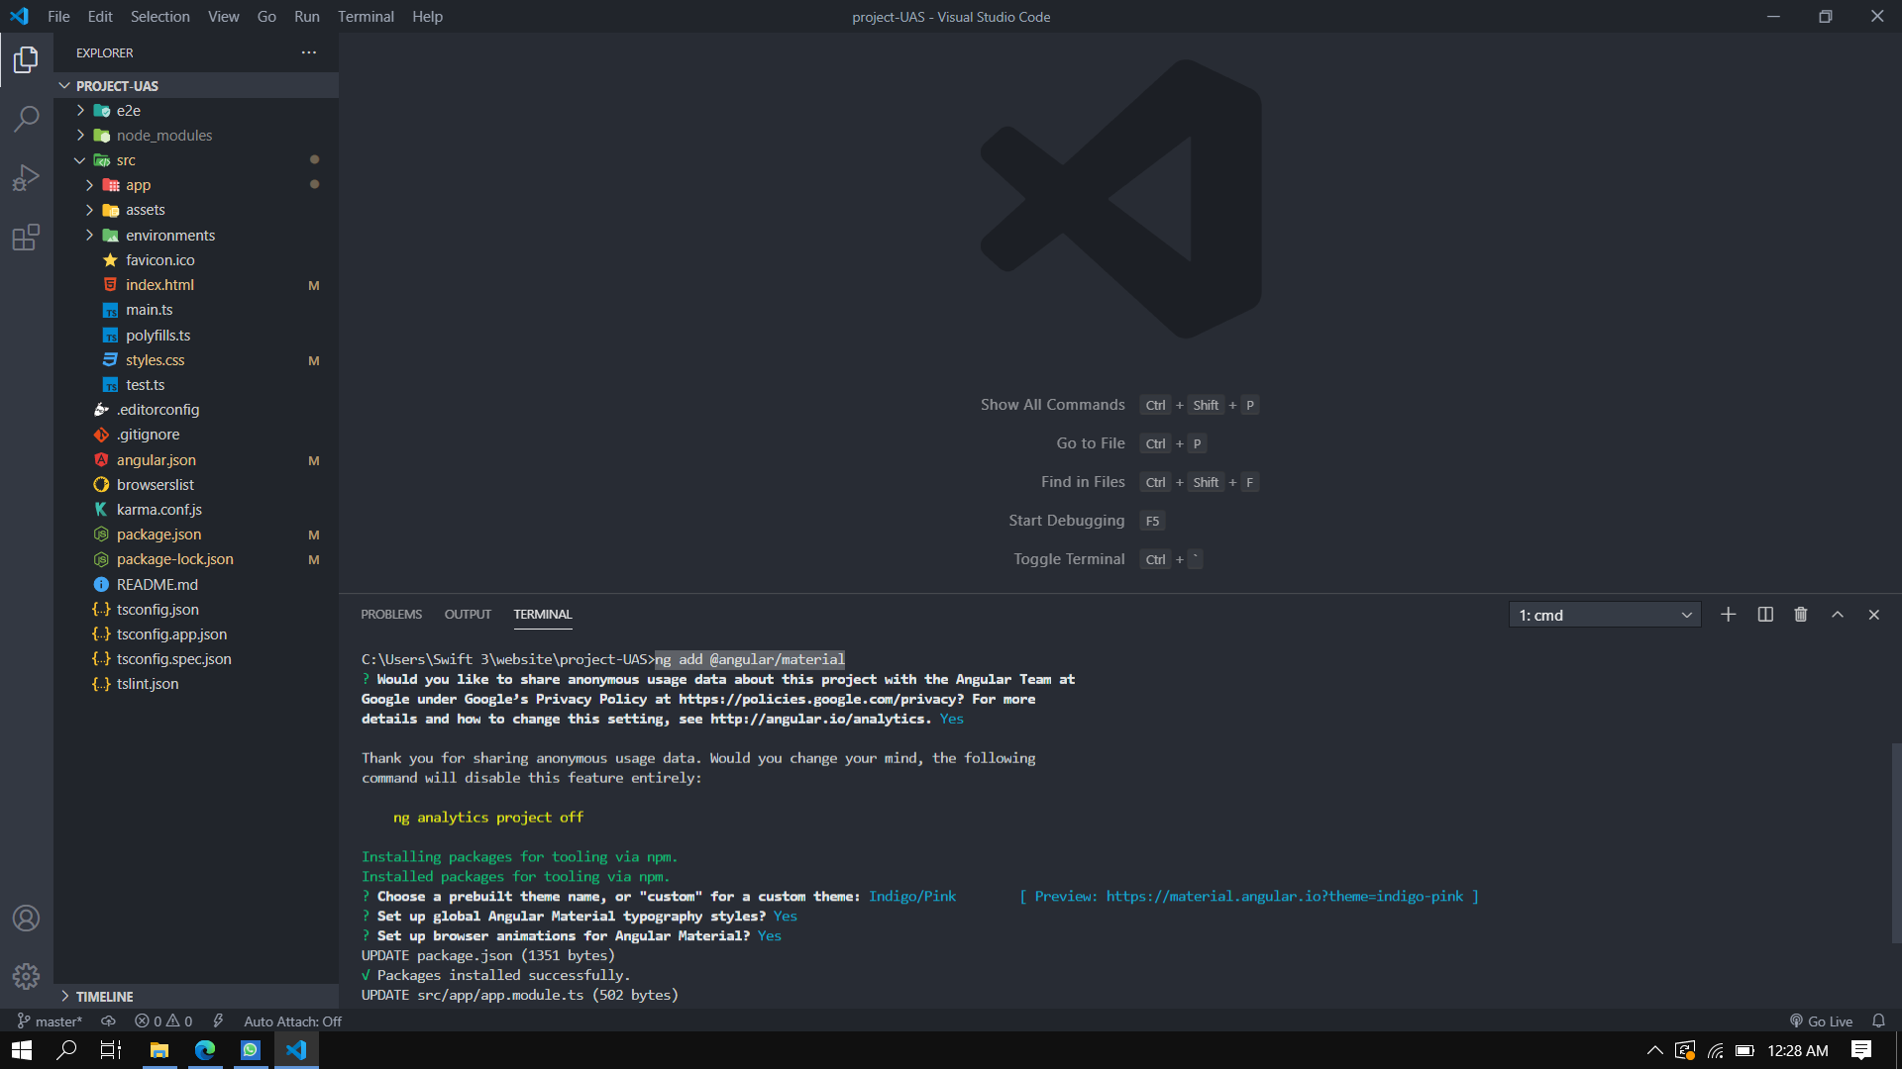Open Microsoft Edge from taskbar
This screenshot has height=1069, width=1902.
click(205, 1050)
